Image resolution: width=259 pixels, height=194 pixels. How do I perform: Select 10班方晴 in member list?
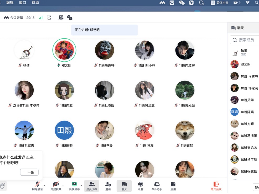point(245,124)
